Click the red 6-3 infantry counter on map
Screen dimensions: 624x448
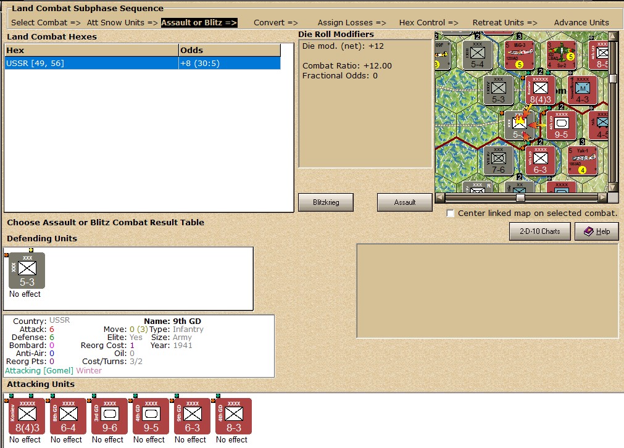point(540,160)
